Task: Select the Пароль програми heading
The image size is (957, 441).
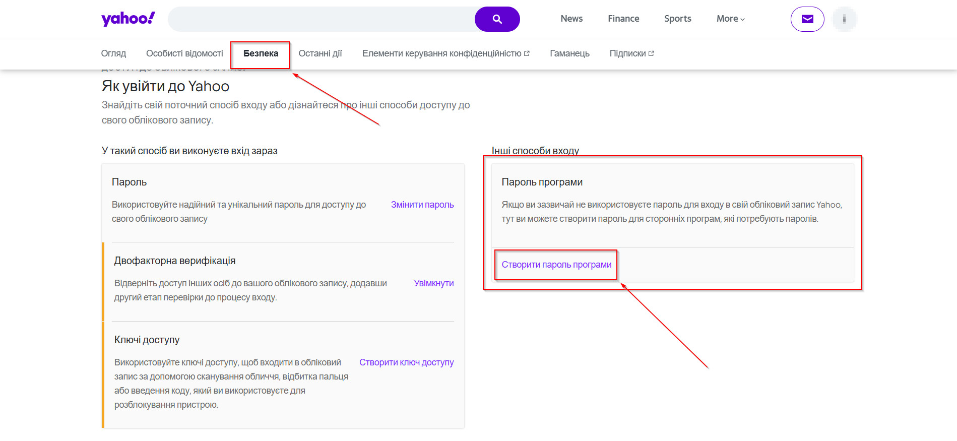Action: [542, 182]
